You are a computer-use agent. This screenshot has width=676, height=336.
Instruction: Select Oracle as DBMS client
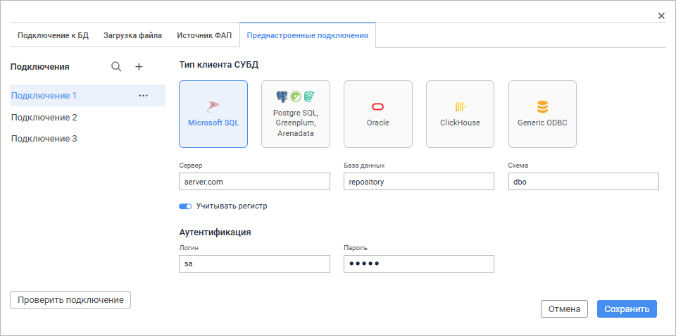[377, 114]
